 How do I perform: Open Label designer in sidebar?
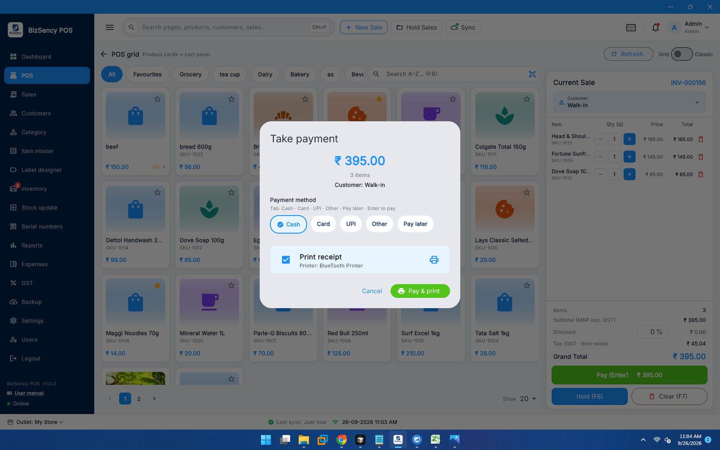pos(47,170)
